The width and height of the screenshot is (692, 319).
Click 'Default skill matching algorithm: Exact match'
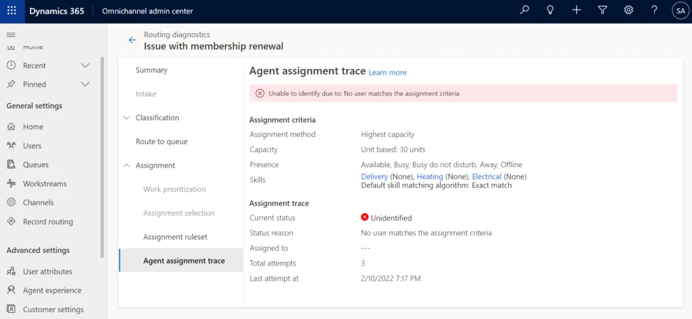pos(437,185)
